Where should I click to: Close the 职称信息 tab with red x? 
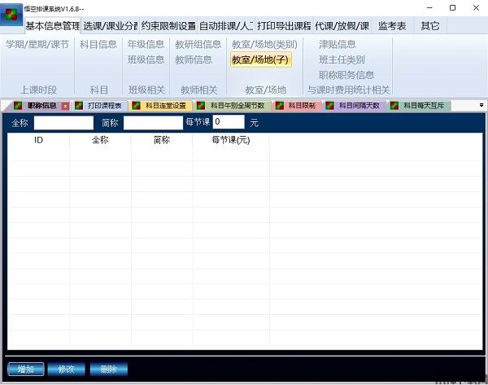(x=65, y=106)
